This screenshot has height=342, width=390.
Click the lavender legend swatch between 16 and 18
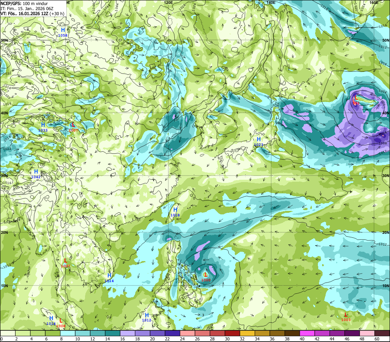point(128,333)
